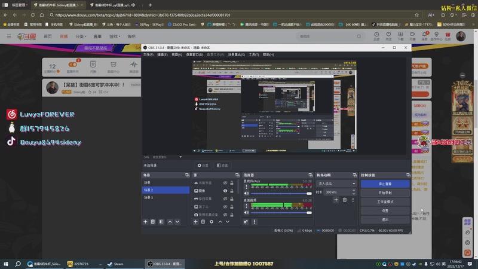Viewport: 478px width, 269px height.
Task: Expand Douyu 分类 category dropdown
Action: (x=81, y=36)
